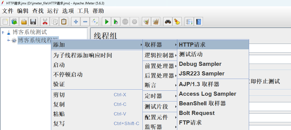
Task: Open Search with binoculars icon
Action: coord(168,22)
